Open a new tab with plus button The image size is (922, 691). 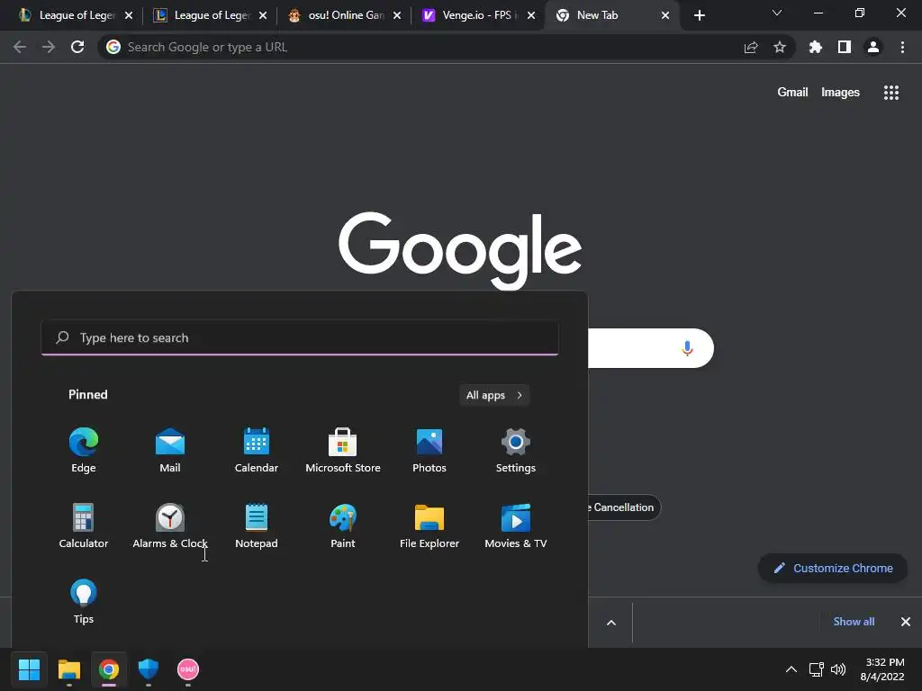699,15
